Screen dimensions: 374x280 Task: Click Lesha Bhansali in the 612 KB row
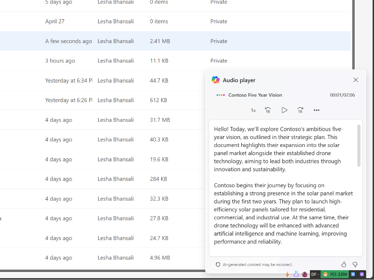click(x=115, y=100)
